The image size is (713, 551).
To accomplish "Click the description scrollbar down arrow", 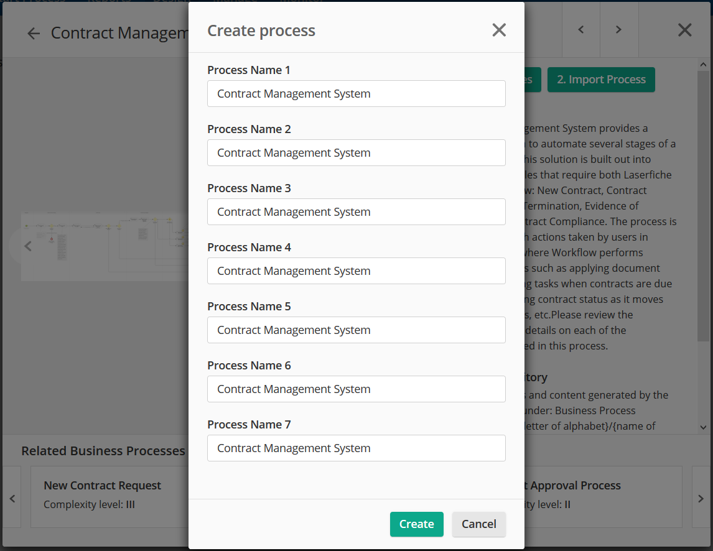I will [x=704, y=427].
